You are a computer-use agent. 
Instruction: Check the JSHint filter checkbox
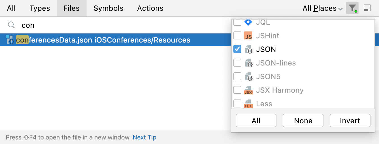237,36
